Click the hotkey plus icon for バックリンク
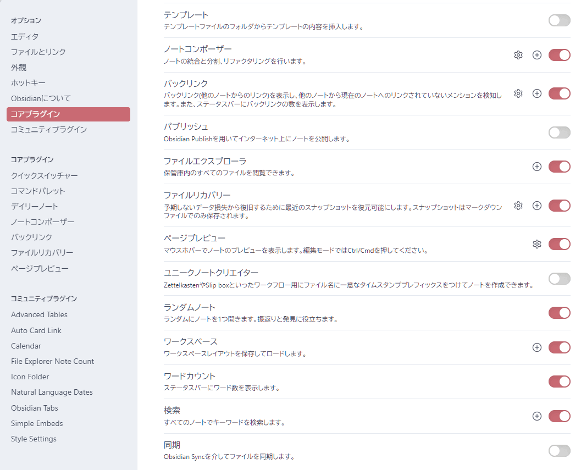Viewport: 581px width, 470px height. [537, 93]
